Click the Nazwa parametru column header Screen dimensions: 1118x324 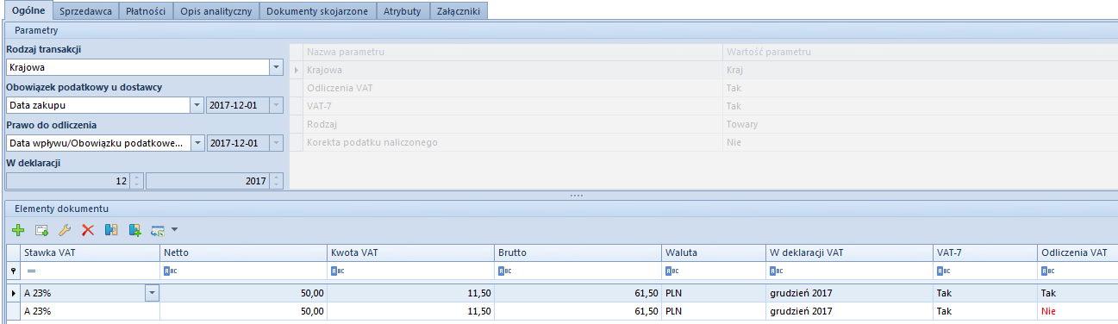click(513, 52)
